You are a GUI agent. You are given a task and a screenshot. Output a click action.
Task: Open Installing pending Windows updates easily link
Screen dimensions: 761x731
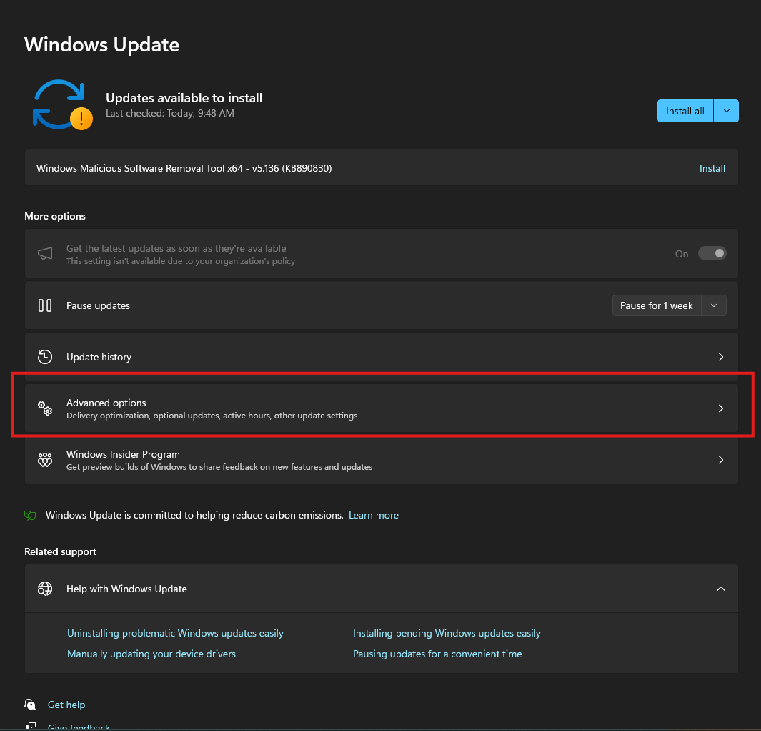pos(447,634)
